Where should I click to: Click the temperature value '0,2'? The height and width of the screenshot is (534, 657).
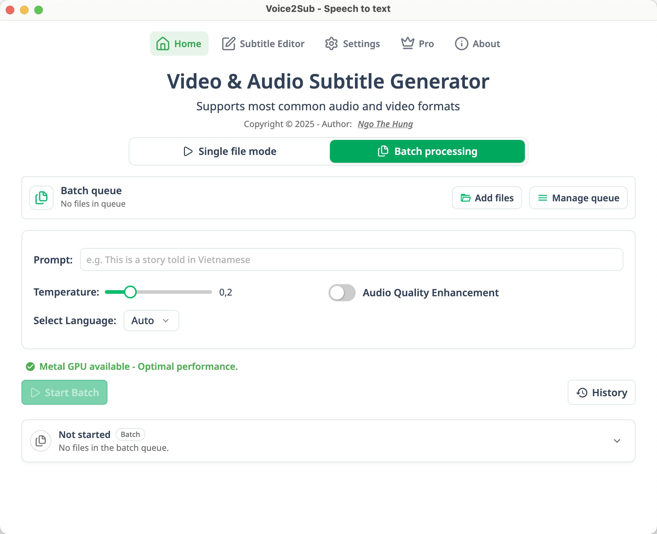pyautogui.click(x=226, y=292)
